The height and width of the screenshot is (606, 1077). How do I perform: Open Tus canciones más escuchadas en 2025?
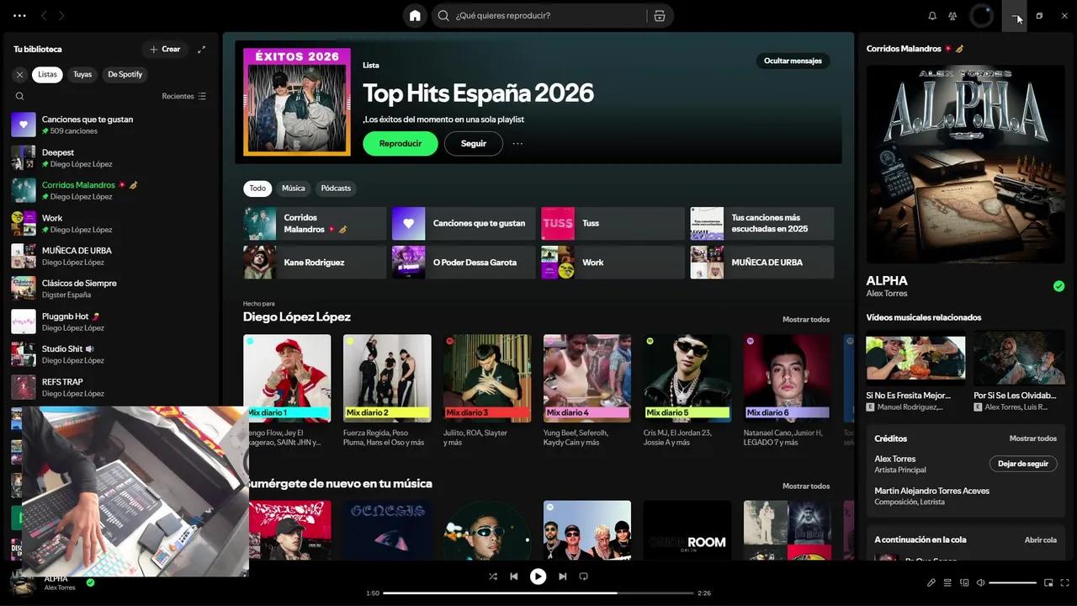click(762, 223)
